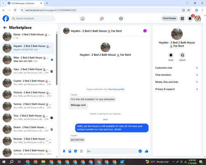This screenshot has width=206, height=165.
Task: Open Windows Start menu
Action: pyautogui.click(x=4, y=162)
